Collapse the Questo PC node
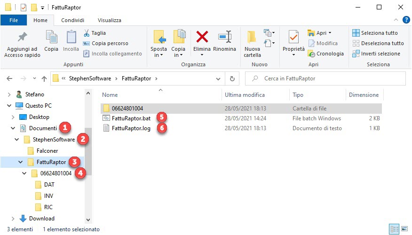 point(9,106)
